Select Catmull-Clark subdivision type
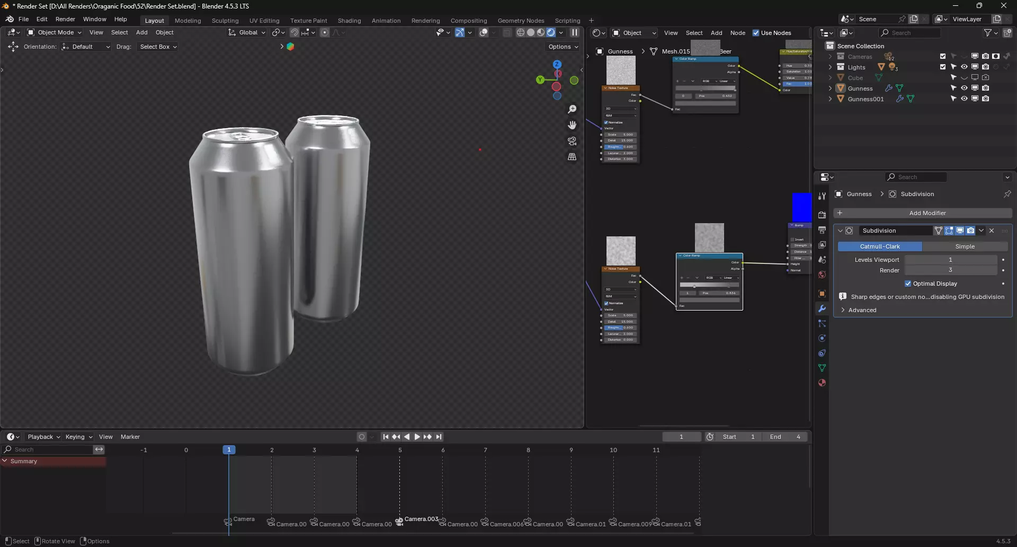This screenshot has height=547, width=1017. click(880, 246)
